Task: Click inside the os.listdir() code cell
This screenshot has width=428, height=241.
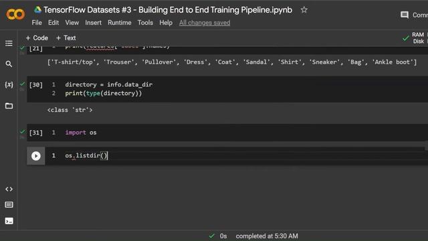Action: pos(236,156)
